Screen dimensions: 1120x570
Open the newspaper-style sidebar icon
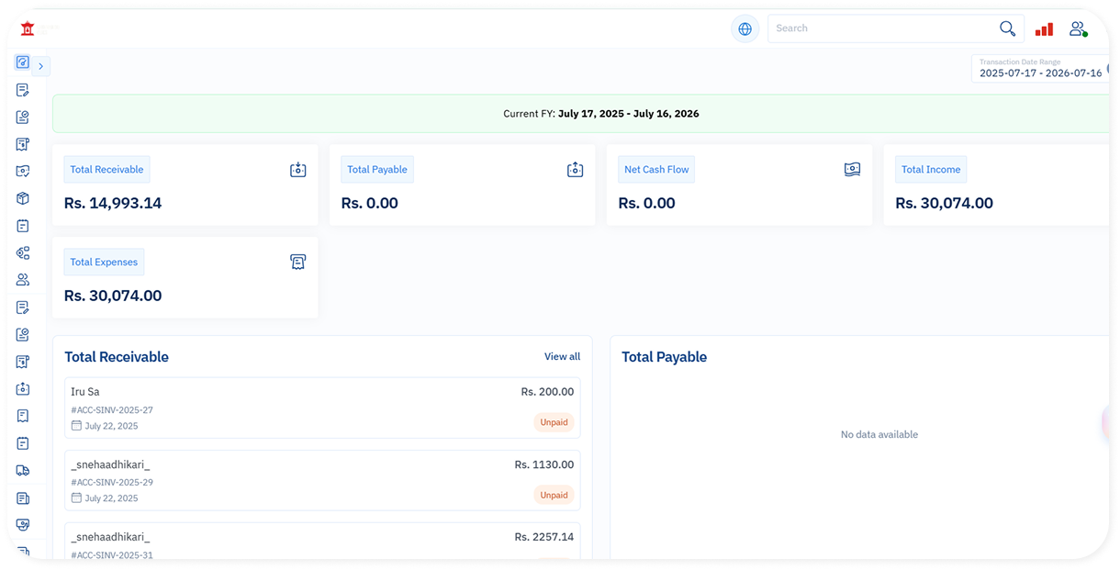tap(23, 497)
